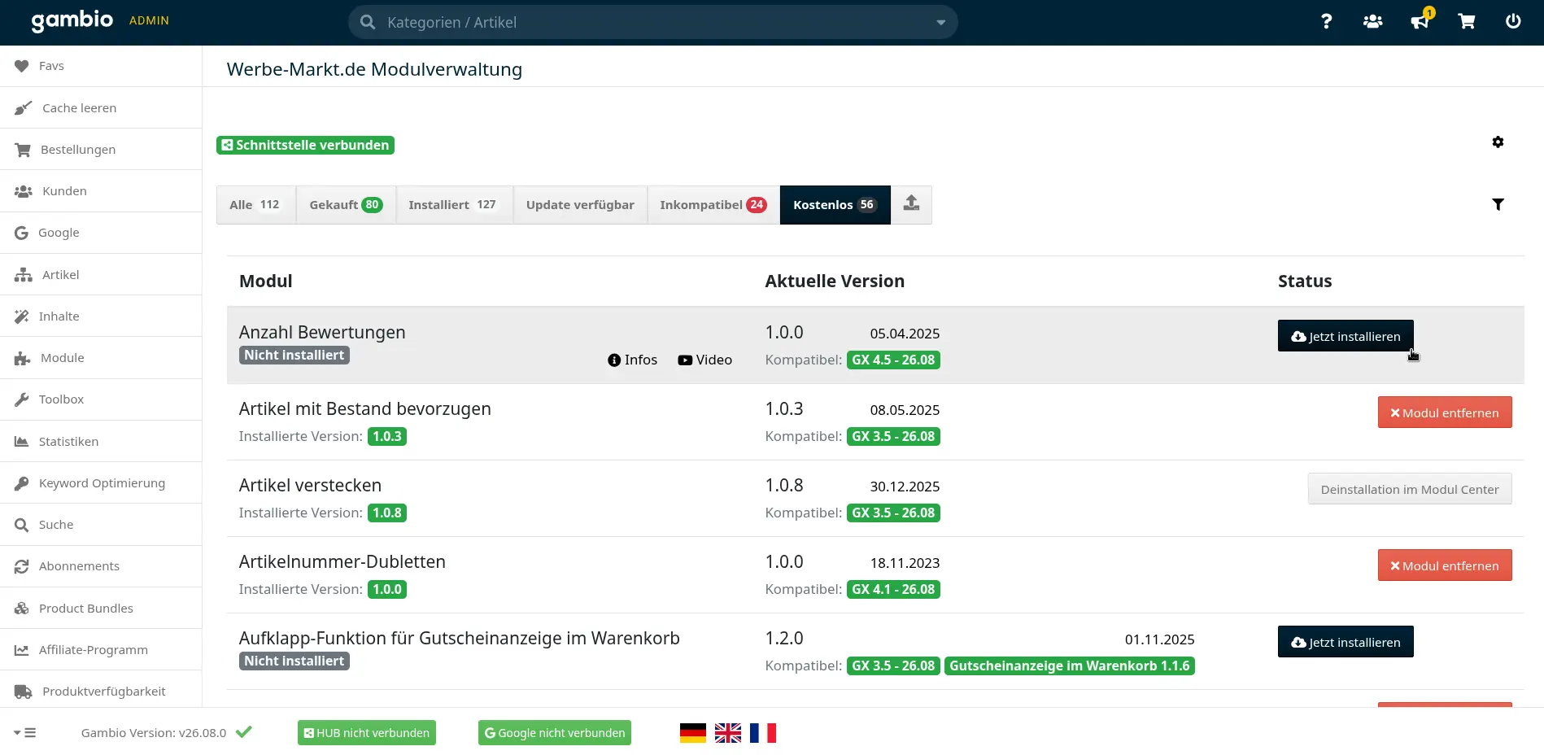Click the Product Bundles boxes icon
The image size is (1544, 755).
(x=22, y=609)
